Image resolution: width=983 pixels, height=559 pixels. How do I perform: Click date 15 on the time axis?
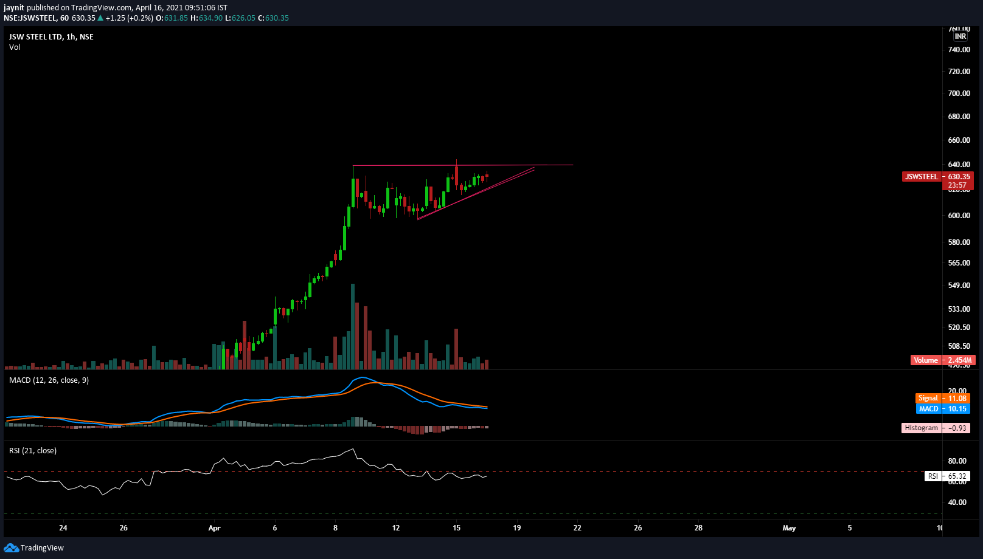(x=456, y=528)
